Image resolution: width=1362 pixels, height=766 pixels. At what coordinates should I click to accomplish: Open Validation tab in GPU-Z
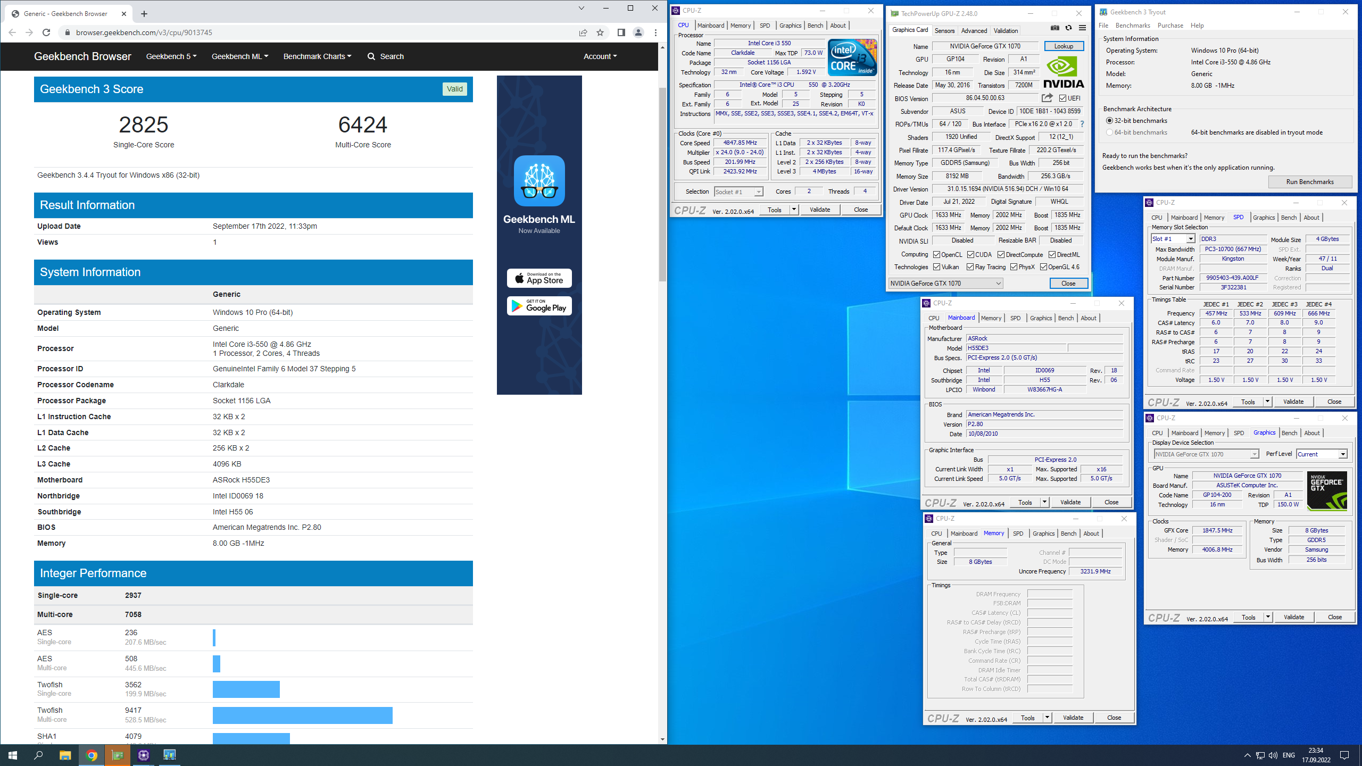point(1006,31)
